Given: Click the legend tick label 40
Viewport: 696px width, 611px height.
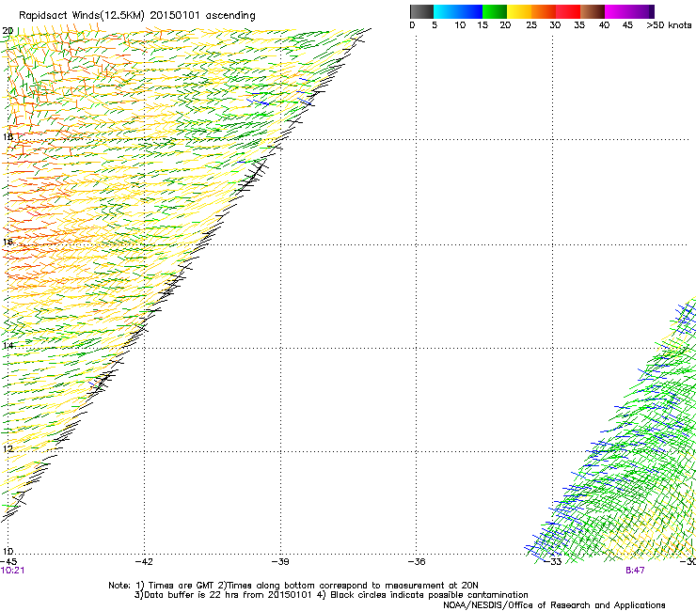Looking at the screenshot, I should 604,25.
